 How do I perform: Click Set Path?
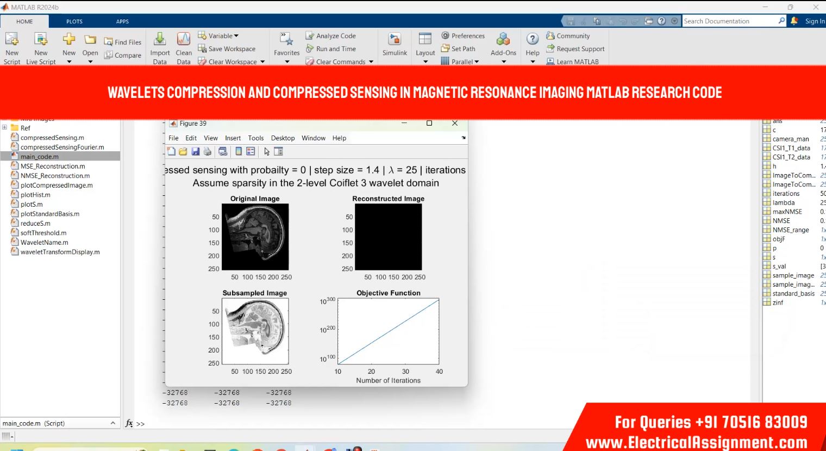click(458, 48)
